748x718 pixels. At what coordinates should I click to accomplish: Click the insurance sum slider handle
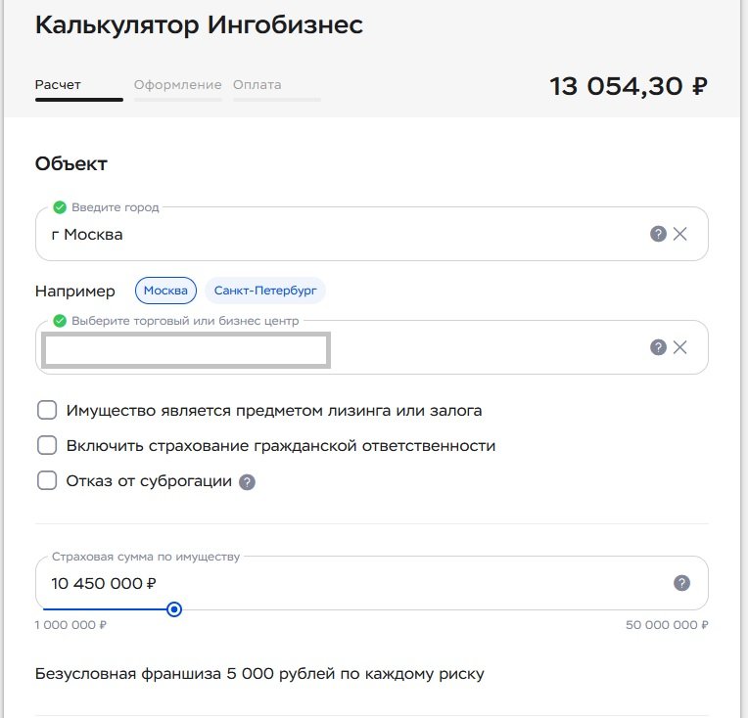click(174, 609)
